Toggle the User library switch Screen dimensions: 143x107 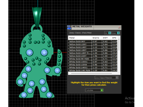[116, 33]
